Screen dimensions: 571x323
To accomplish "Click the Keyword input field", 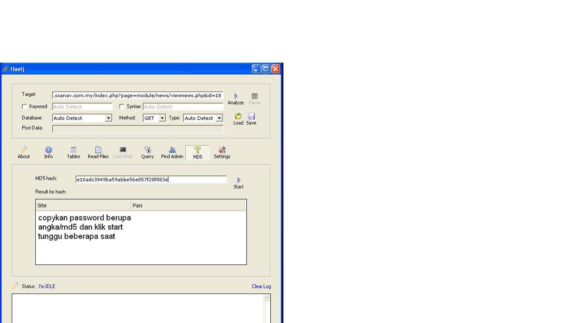I will tap(83, 107).
